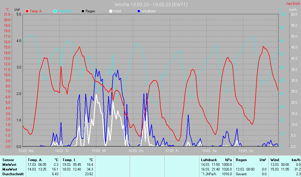Select the Regen legend label
This screenshot has width=301, height=177.
point(90,11)
